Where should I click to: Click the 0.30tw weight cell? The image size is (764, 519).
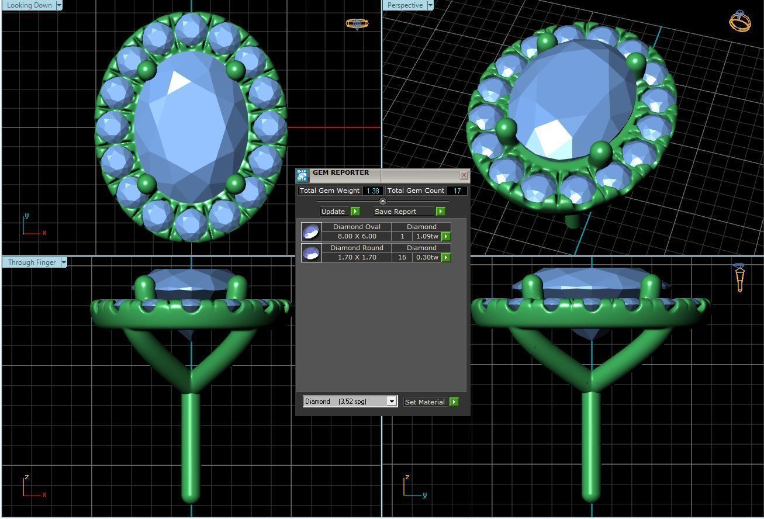point(427,257)
